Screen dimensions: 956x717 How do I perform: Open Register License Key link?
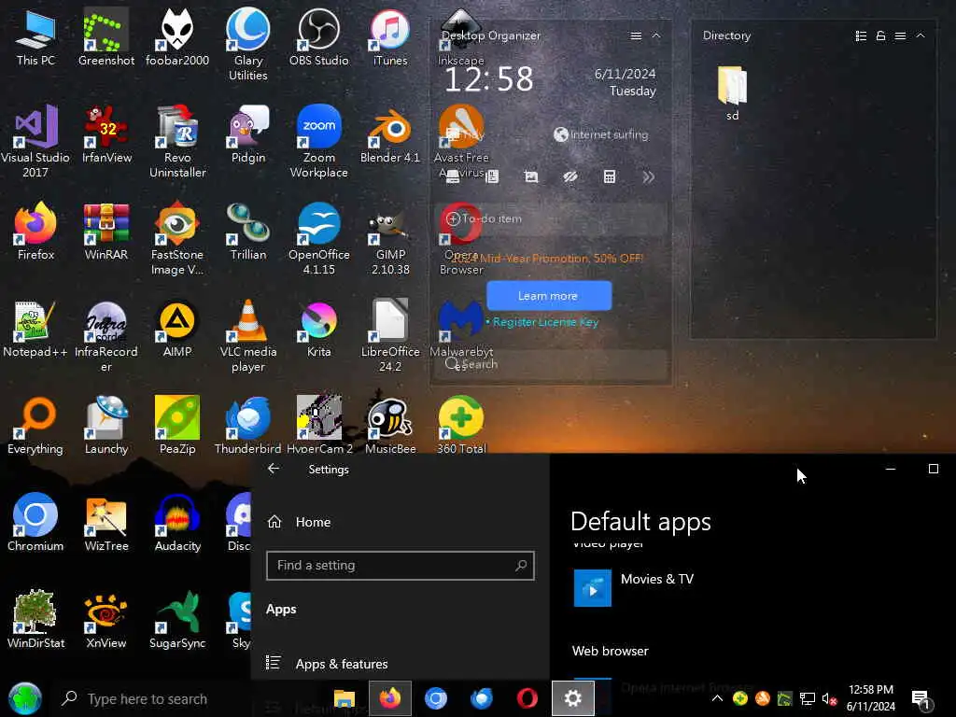(545, 322)
